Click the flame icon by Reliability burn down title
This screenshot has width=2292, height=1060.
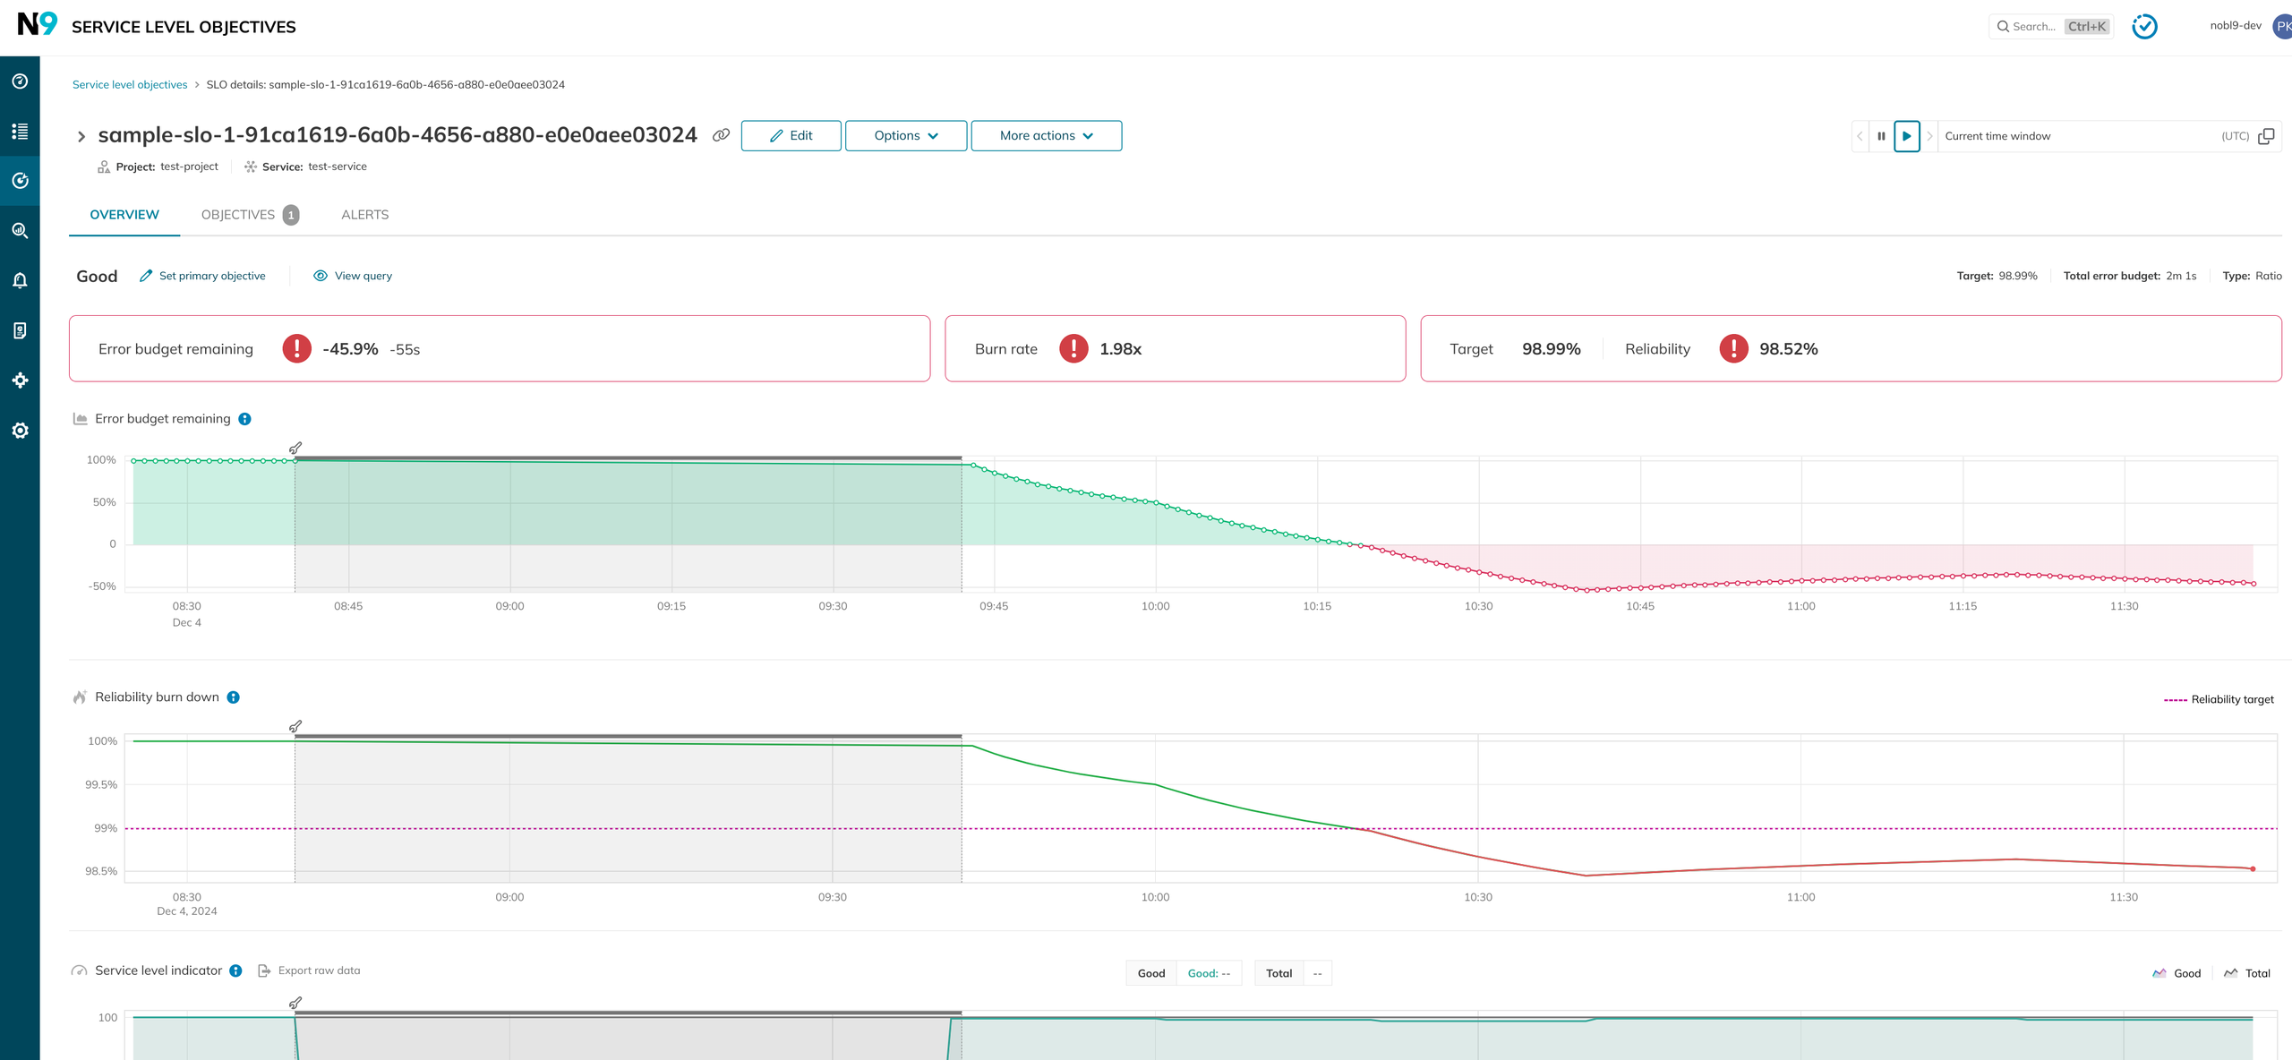pos(80,697)
